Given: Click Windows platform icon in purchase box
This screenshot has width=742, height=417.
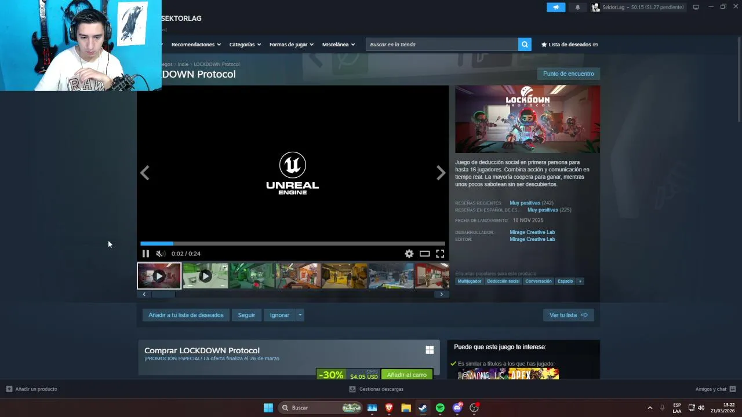Looking at the screenshot, I should pos(430,350).
